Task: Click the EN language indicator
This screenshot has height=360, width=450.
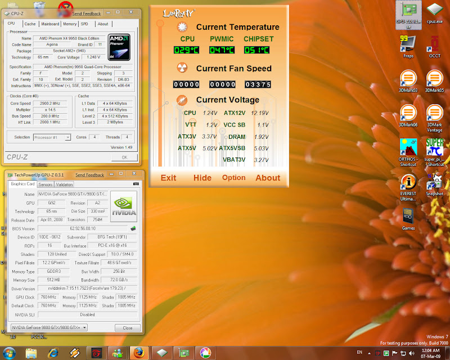Action: click(359, 352)
